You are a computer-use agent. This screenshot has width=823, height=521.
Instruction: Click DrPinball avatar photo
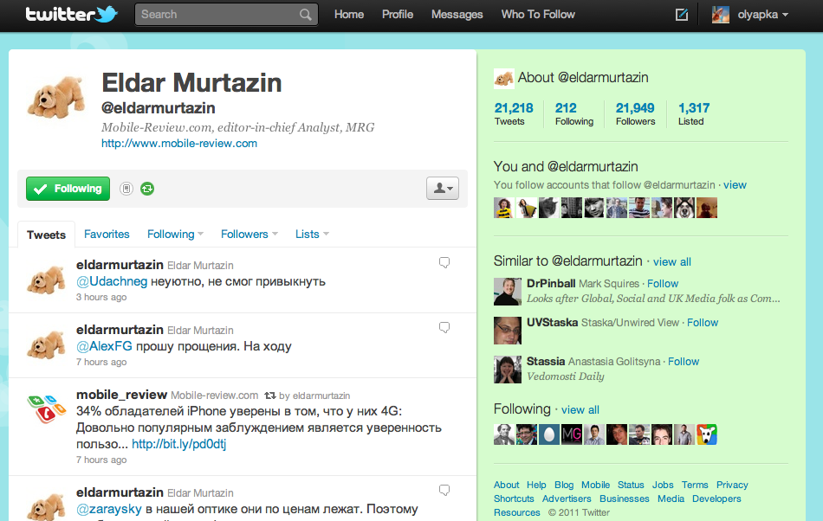(508, 292)
